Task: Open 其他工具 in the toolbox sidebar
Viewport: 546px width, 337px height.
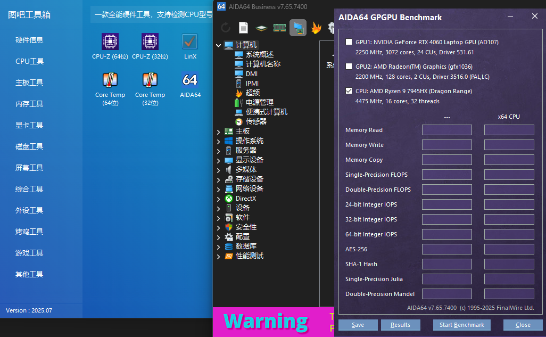Action: coord(29,274)
